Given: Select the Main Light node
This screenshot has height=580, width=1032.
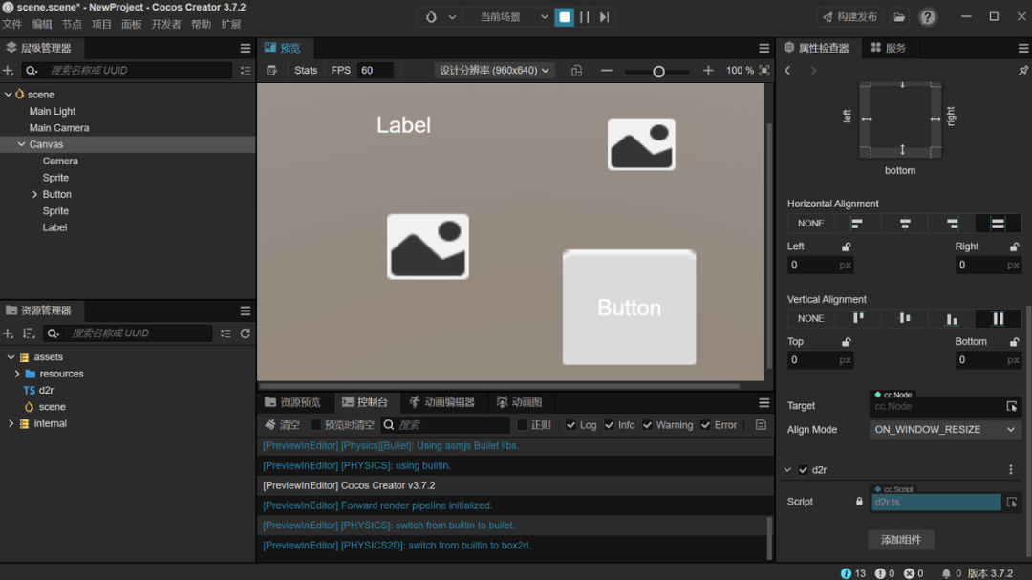Looking at the screenshot, I should (52, 111).
